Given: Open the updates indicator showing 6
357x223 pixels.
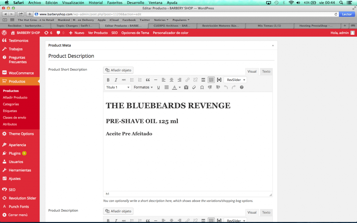Looking at the screenshot, I should click(48, 33).
